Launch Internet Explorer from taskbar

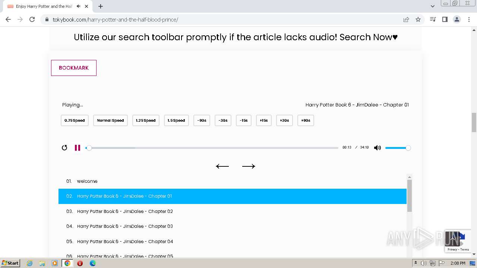[x=29, y=263]
